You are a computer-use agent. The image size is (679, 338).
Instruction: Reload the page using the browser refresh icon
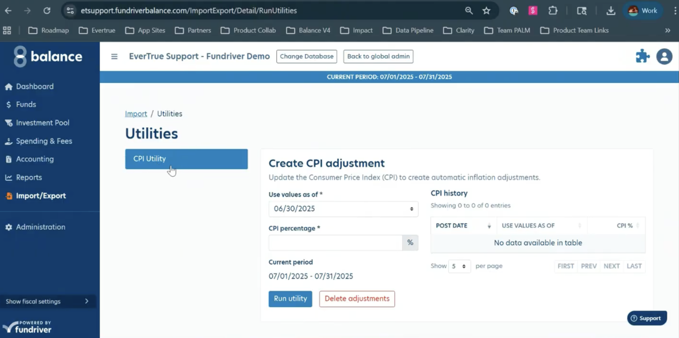point(47,11)
